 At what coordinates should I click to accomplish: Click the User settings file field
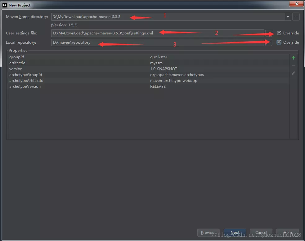[x=158, y=33]
